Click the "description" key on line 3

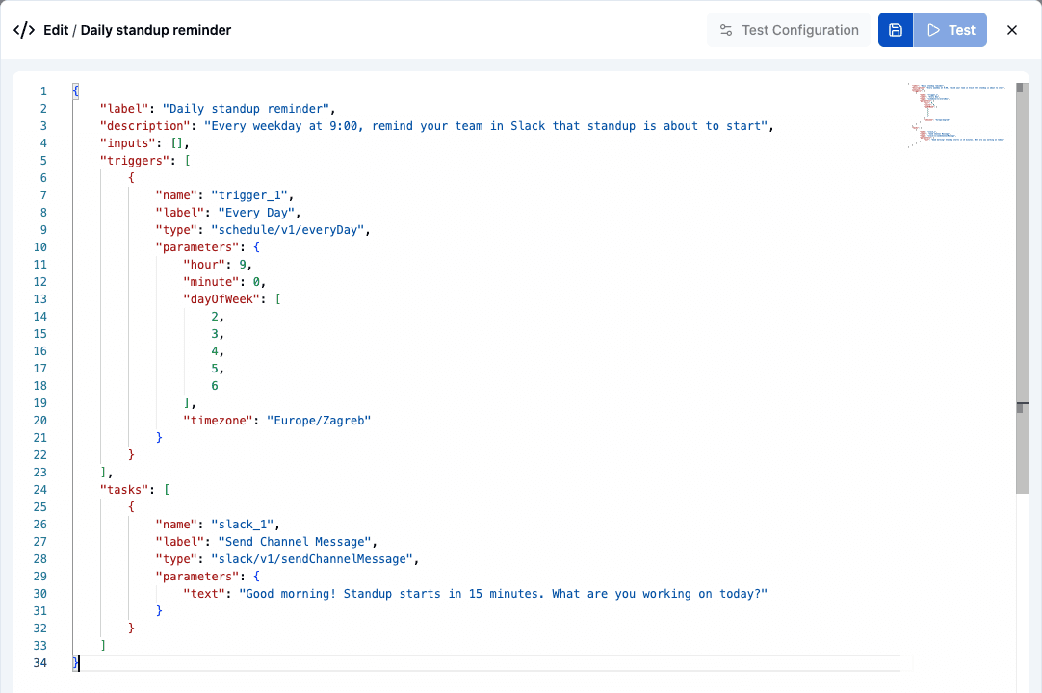(x=144, y=125)
